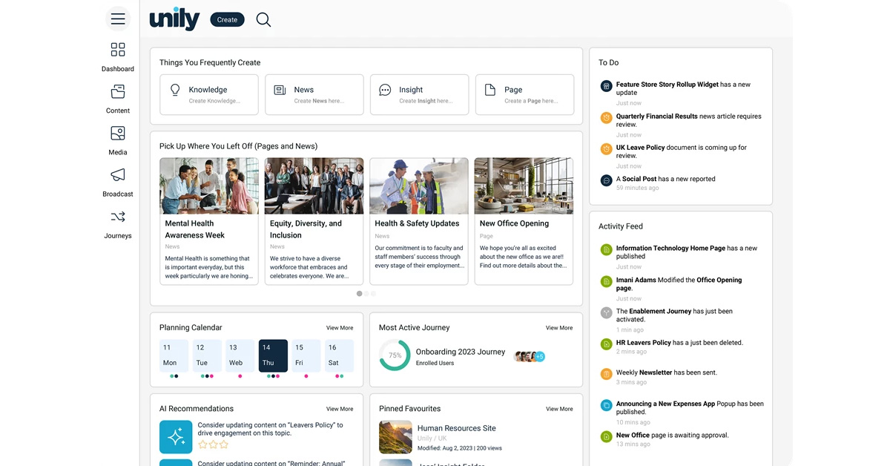The width and height of the screenshot is (890, 466).
Task: Create a new Knowledge item
Action: tap(208, 94)
